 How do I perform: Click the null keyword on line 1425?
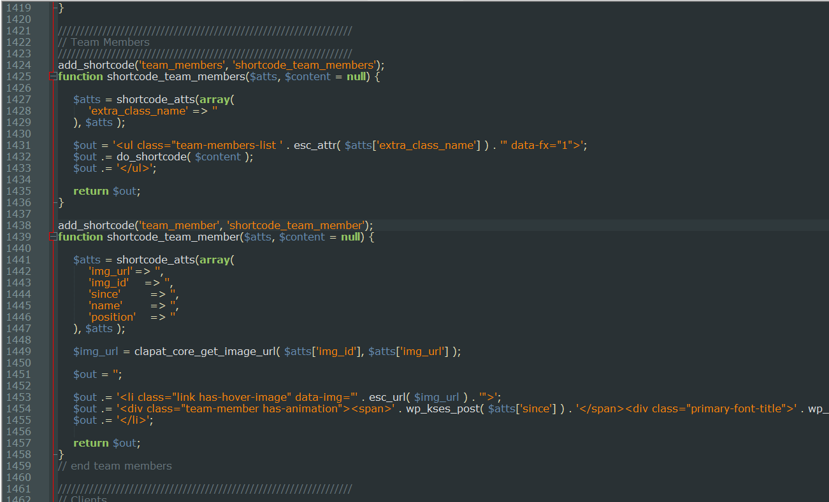click(x=356, y=76)
